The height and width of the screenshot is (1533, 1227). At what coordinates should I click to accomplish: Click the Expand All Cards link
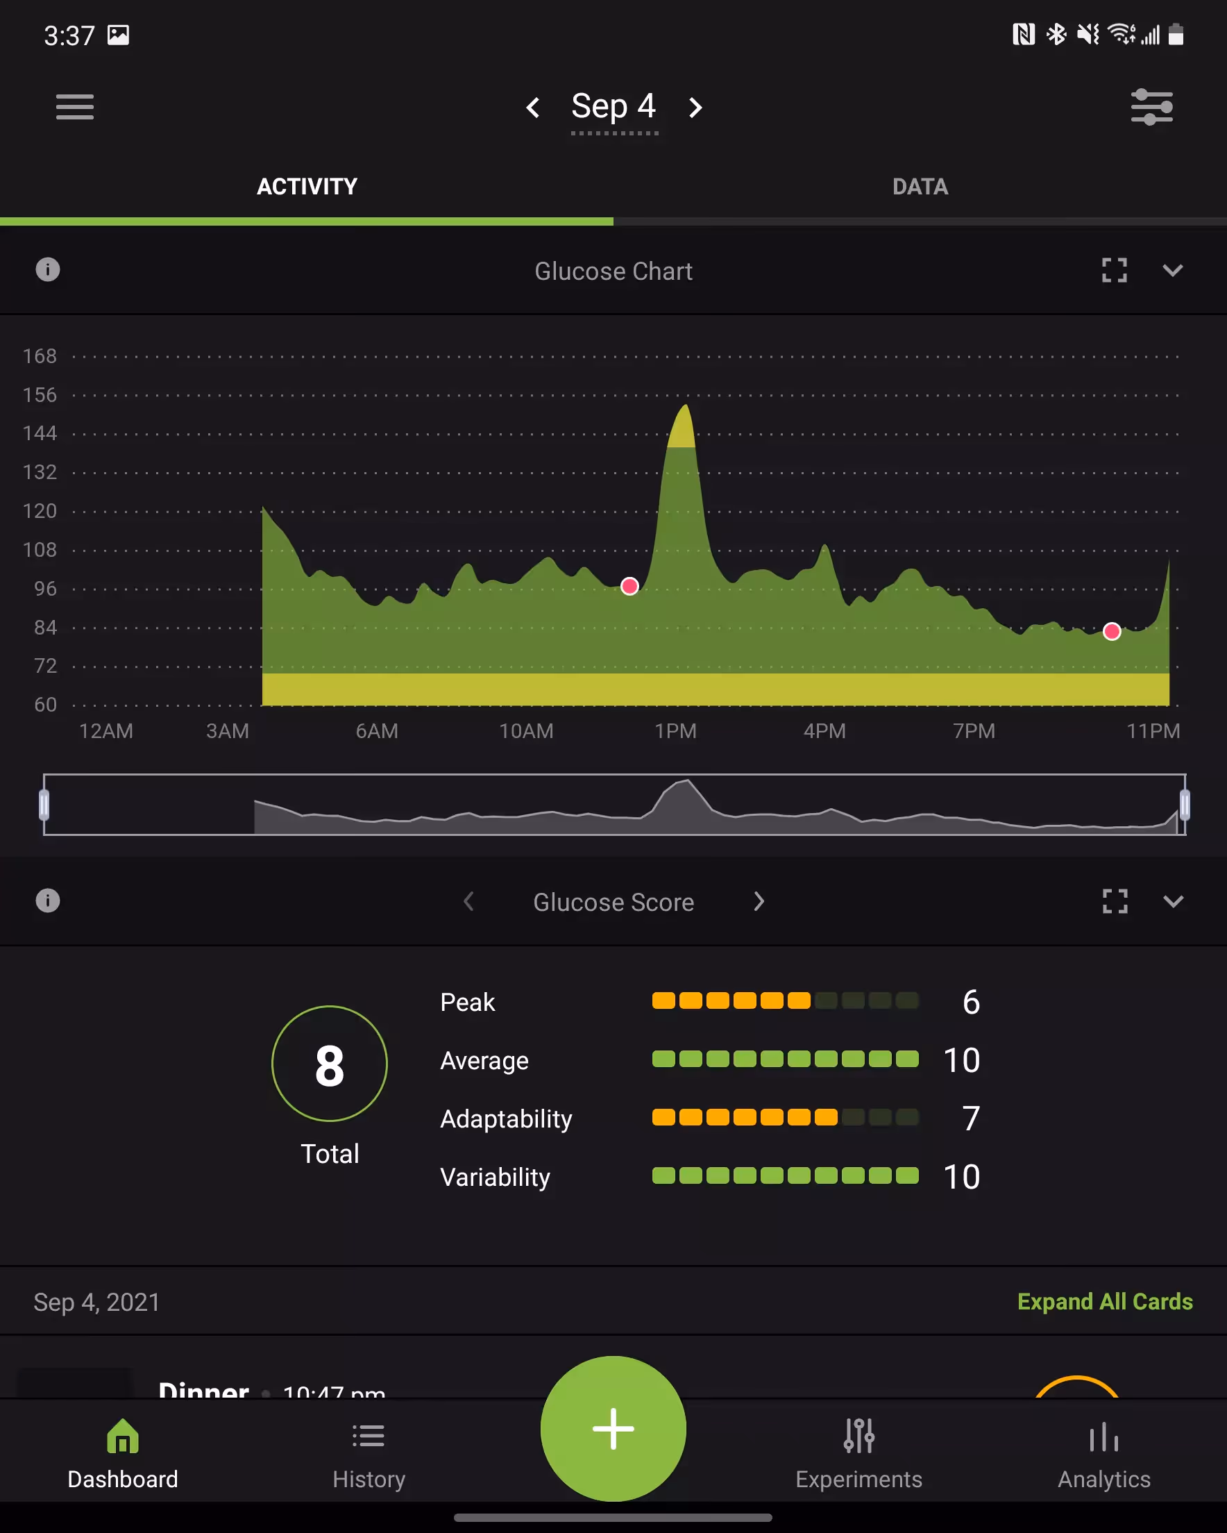tap(1104, 1301)
